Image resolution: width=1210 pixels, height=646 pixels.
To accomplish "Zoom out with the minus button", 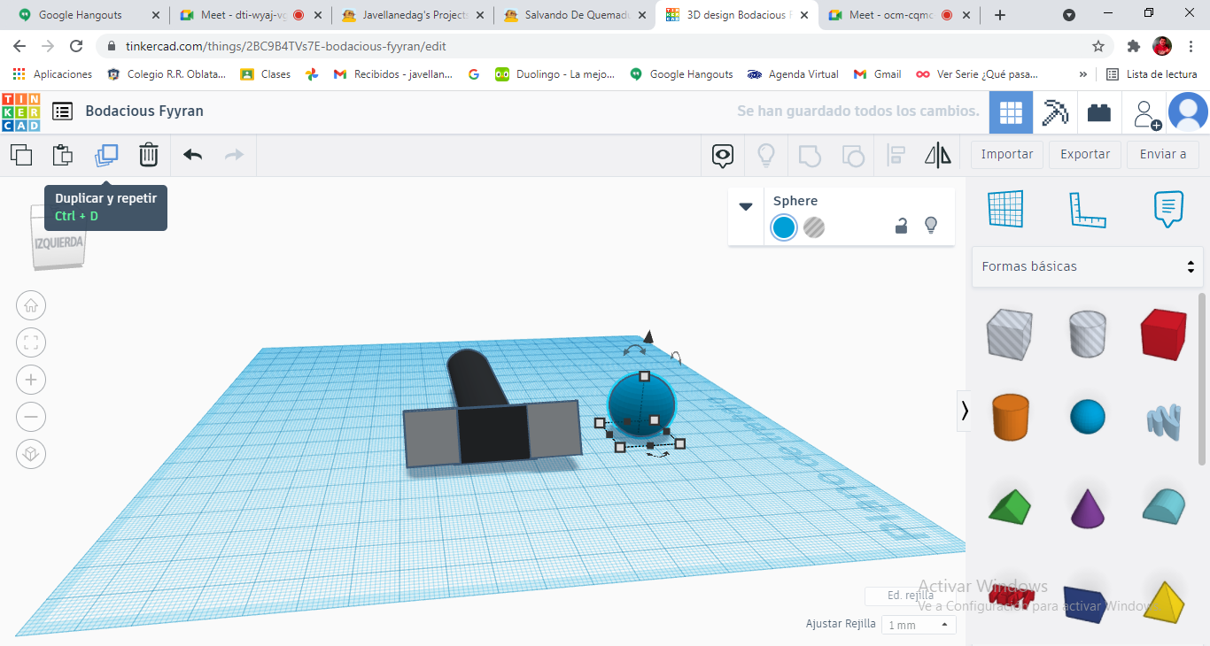I will pos(31,417).
